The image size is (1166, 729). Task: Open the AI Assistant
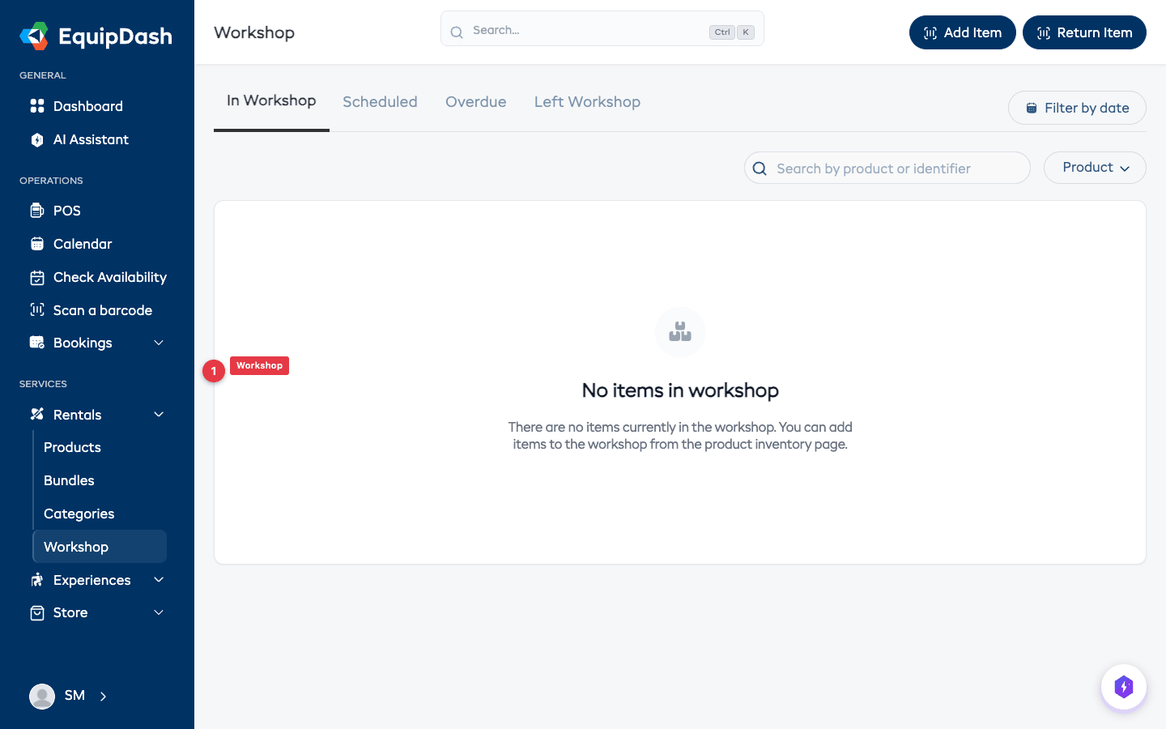(x=90, y=139)
